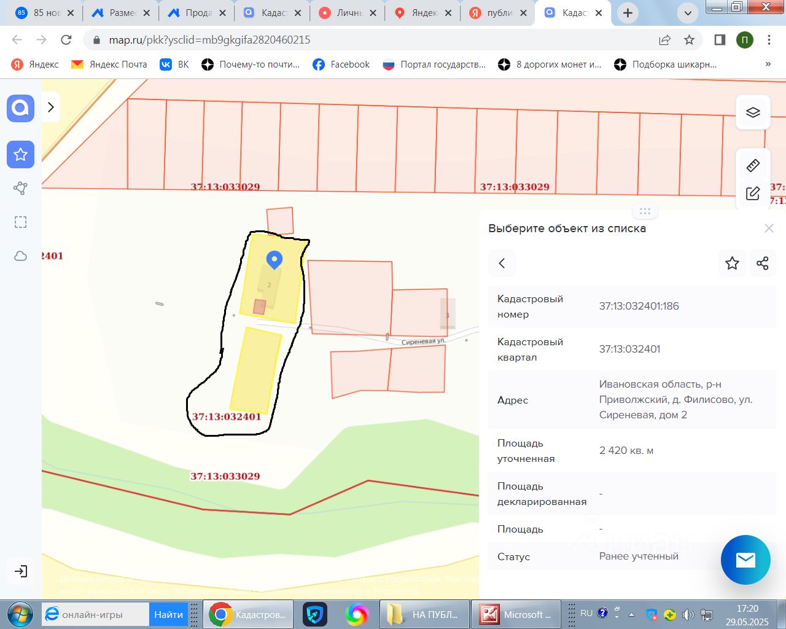Image resolution: width=786 pixels, height=629 pixels.
Task: Switch to the Яндекс maps tab
Action: tap(424, 13)
